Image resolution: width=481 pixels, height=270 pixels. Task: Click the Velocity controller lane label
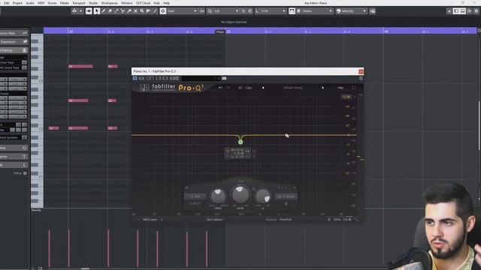[36, 210]
